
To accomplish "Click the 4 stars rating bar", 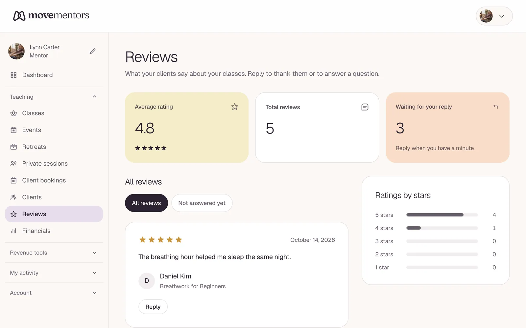I will click(x=442, y=228).
